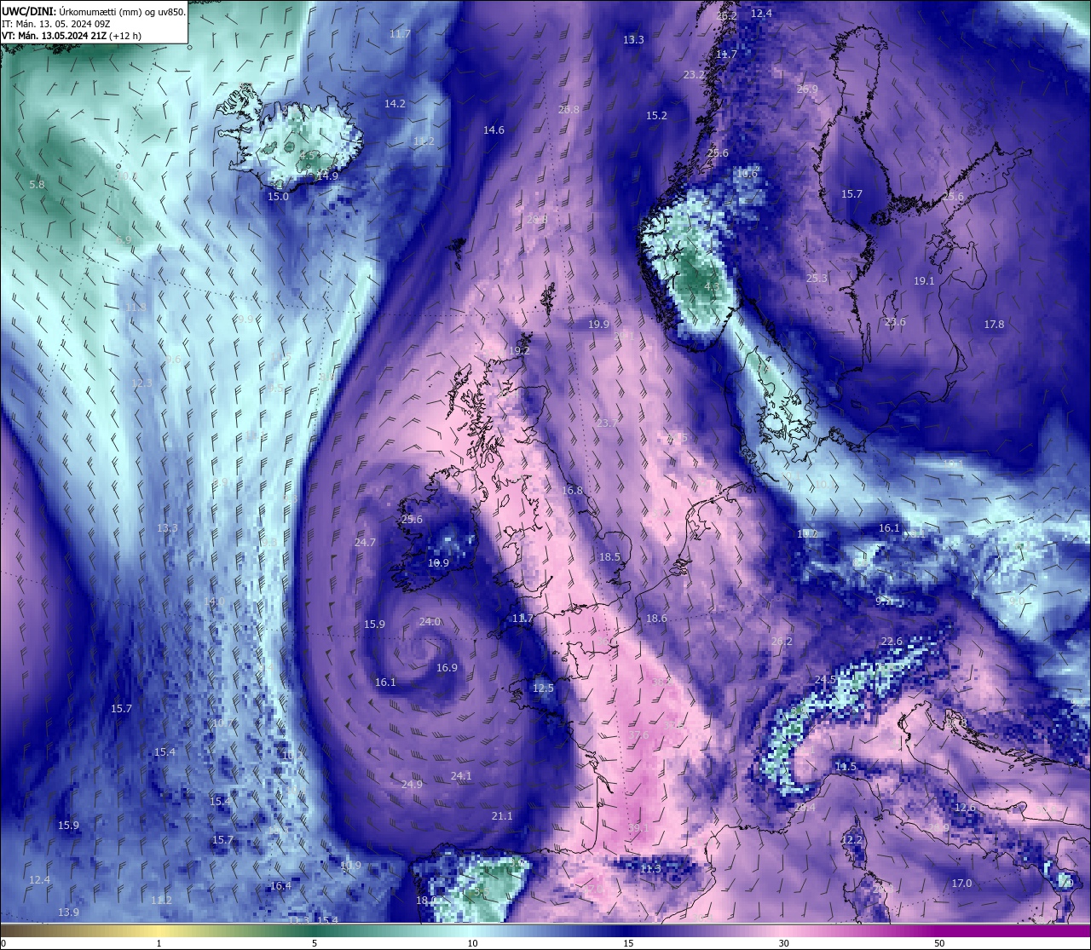Click the 50 label on the colour scale
The image size is (1091, 950).
[x=939, y=943]
